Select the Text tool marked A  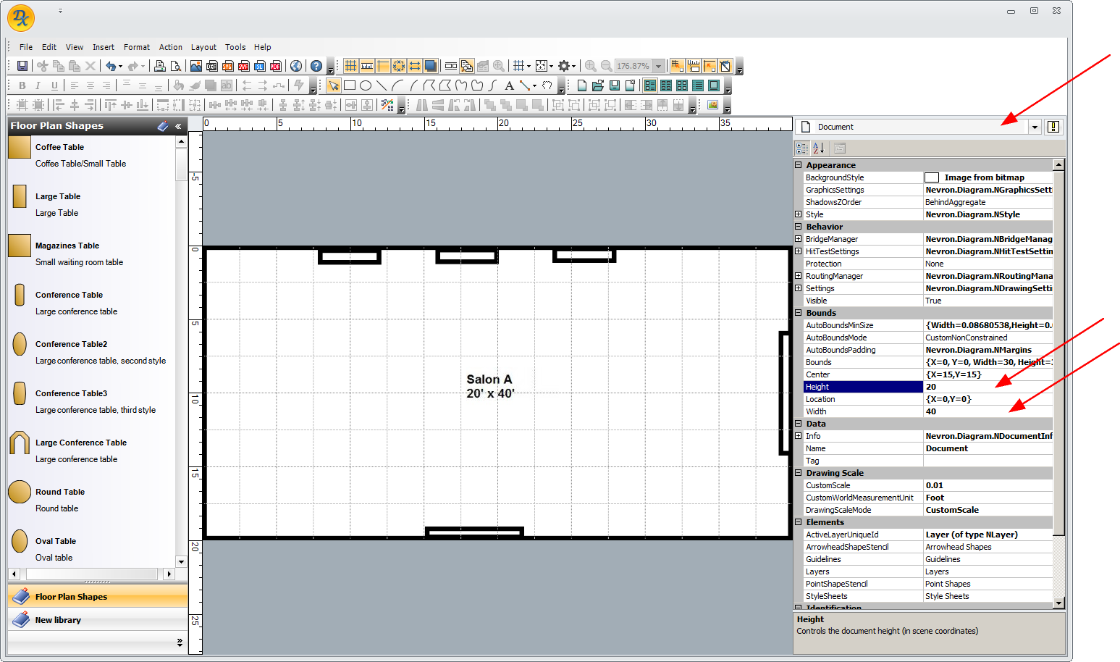tap(509, 85)
